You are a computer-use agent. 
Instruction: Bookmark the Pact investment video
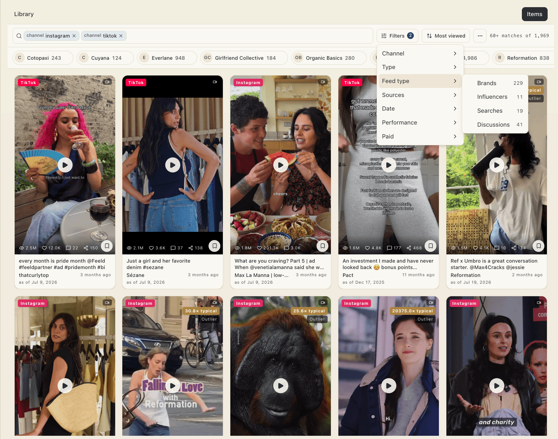pyautogui.click(x=431, y=246)
